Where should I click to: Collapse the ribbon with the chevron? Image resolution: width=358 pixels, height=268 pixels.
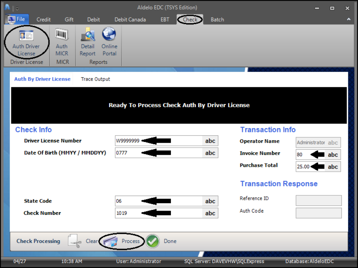click(x=349, y=19)
